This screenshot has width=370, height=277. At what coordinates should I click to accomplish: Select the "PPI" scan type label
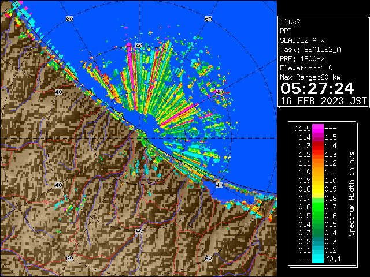[286, 31]
